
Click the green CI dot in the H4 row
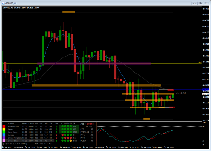pyautogui.click(x=62, y=138)
